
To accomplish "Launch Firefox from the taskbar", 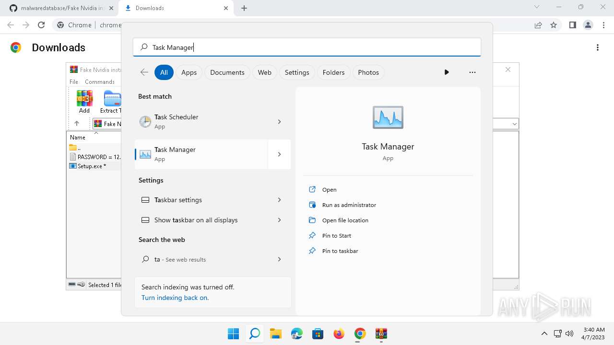I will point(339,333).
